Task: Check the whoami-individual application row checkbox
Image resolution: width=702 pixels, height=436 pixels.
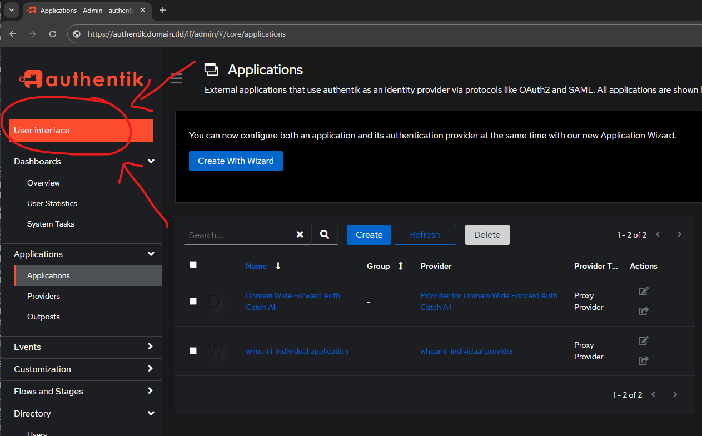Action: coord(193,350)
